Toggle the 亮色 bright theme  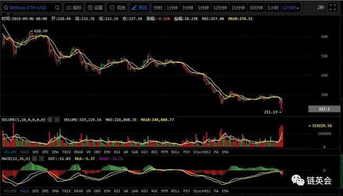(117, 8)
